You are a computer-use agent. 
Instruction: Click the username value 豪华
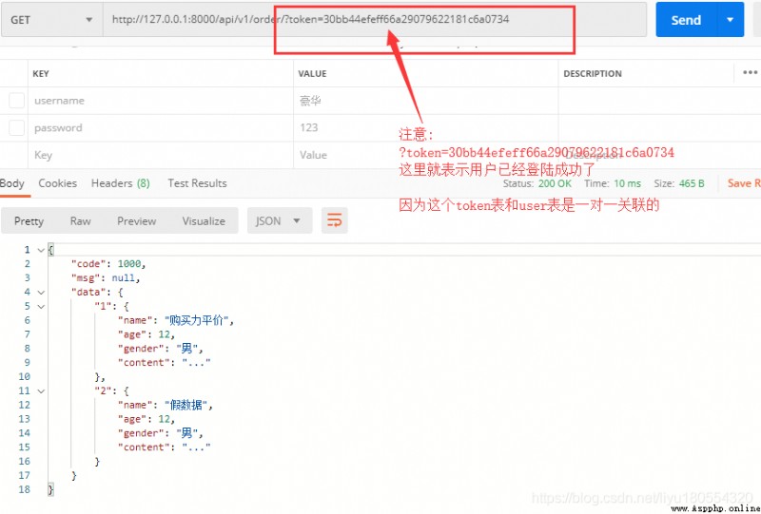coord(311,101)
